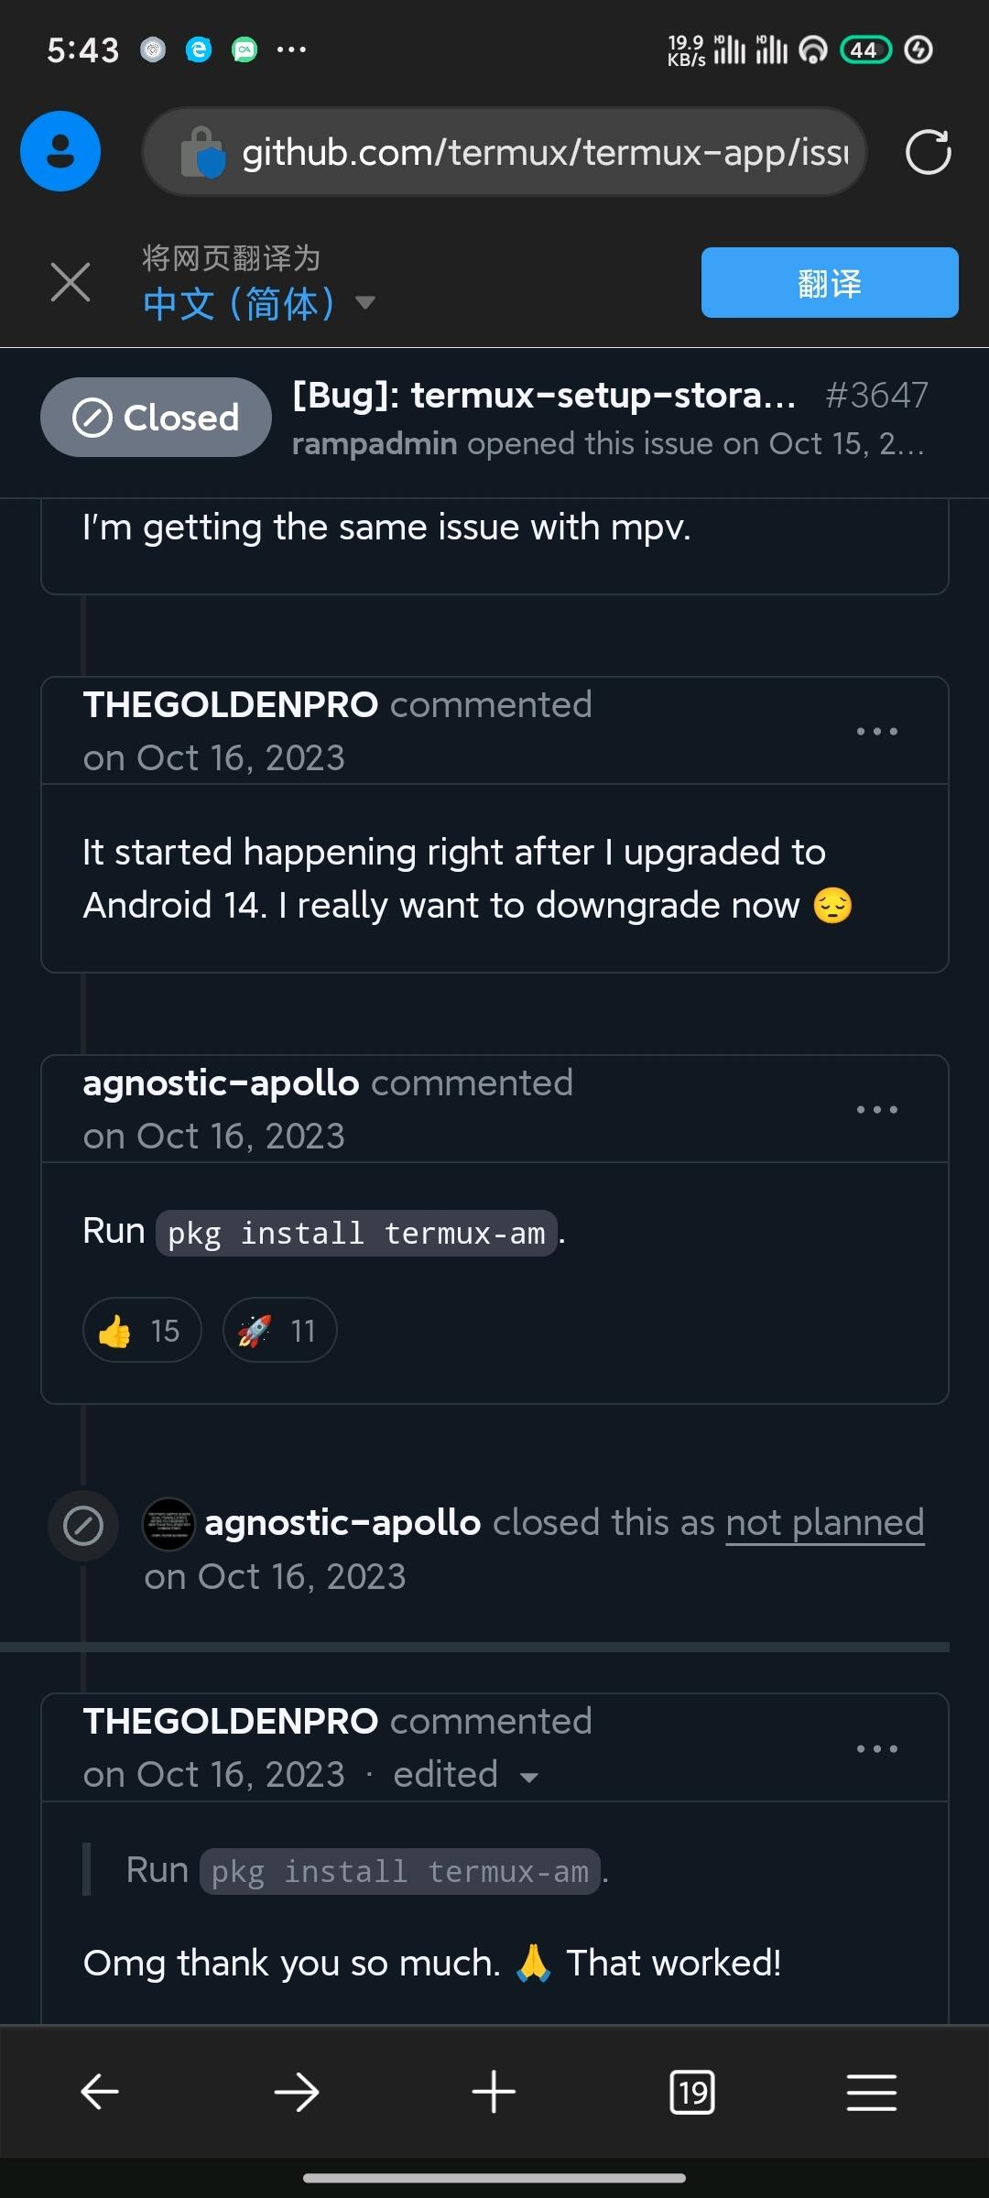Open options menu on agnostic-apollo's comment
This screenshot has height=2198, width=989.
tap(876, 1110)
